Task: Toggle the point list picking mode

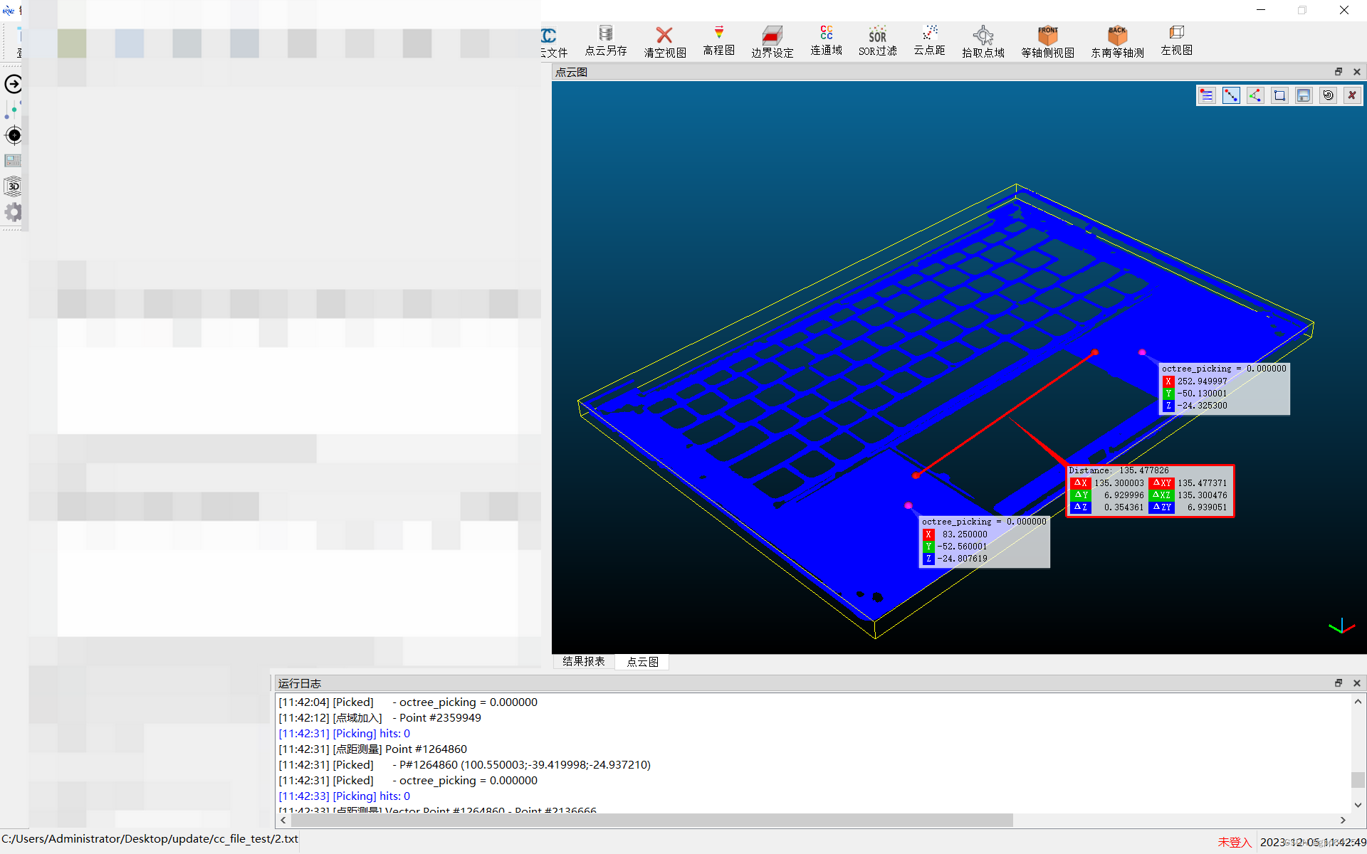Action: tap(1207, 95)
